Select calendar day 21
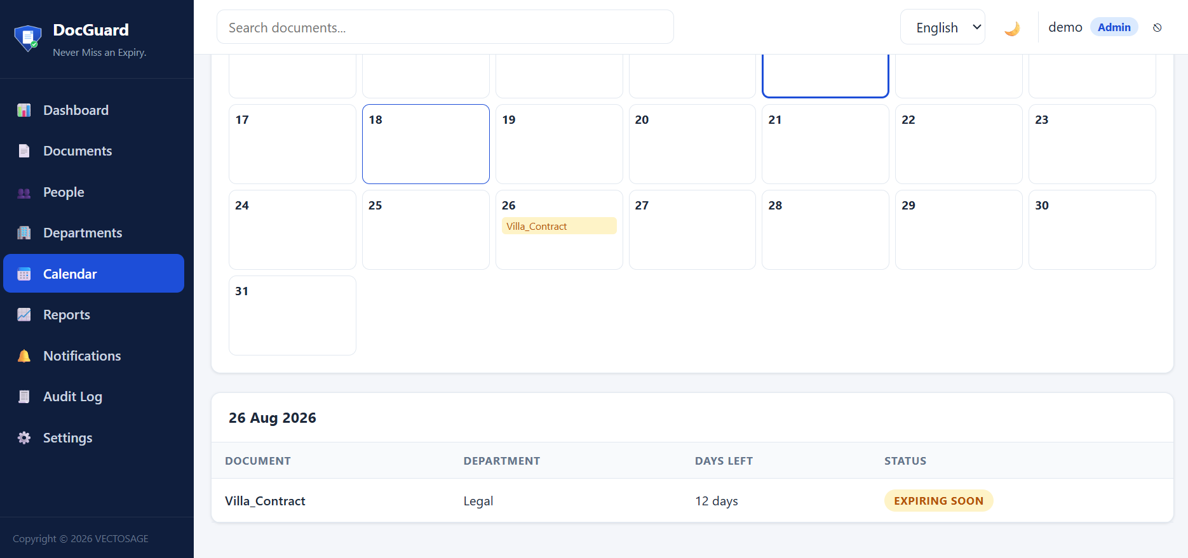The width and height of the screenshot is (1188, 558). [x=825, y=144]
